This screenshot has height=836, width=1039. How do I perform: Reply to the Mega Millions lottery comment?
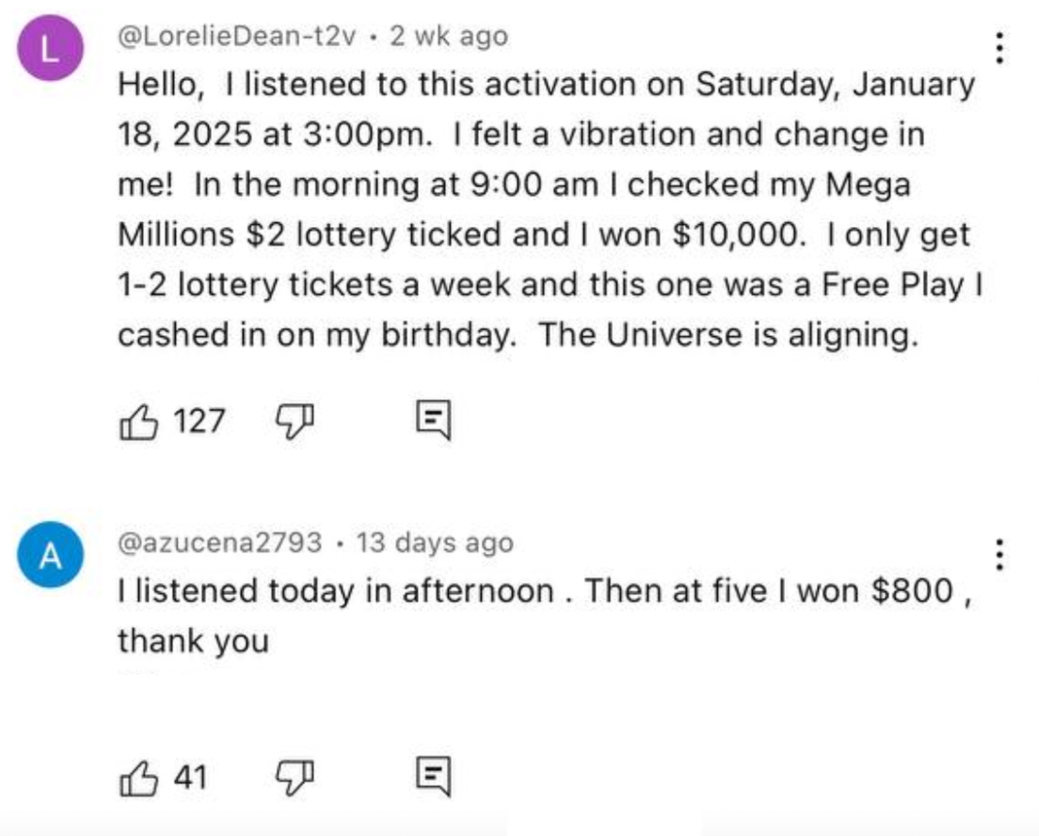[x=434, y=420]
